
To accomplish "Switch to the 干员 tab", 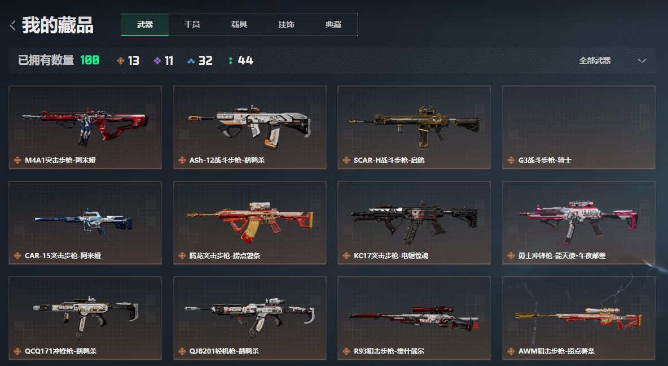I will pyautogui.click(x=192, y=25).
